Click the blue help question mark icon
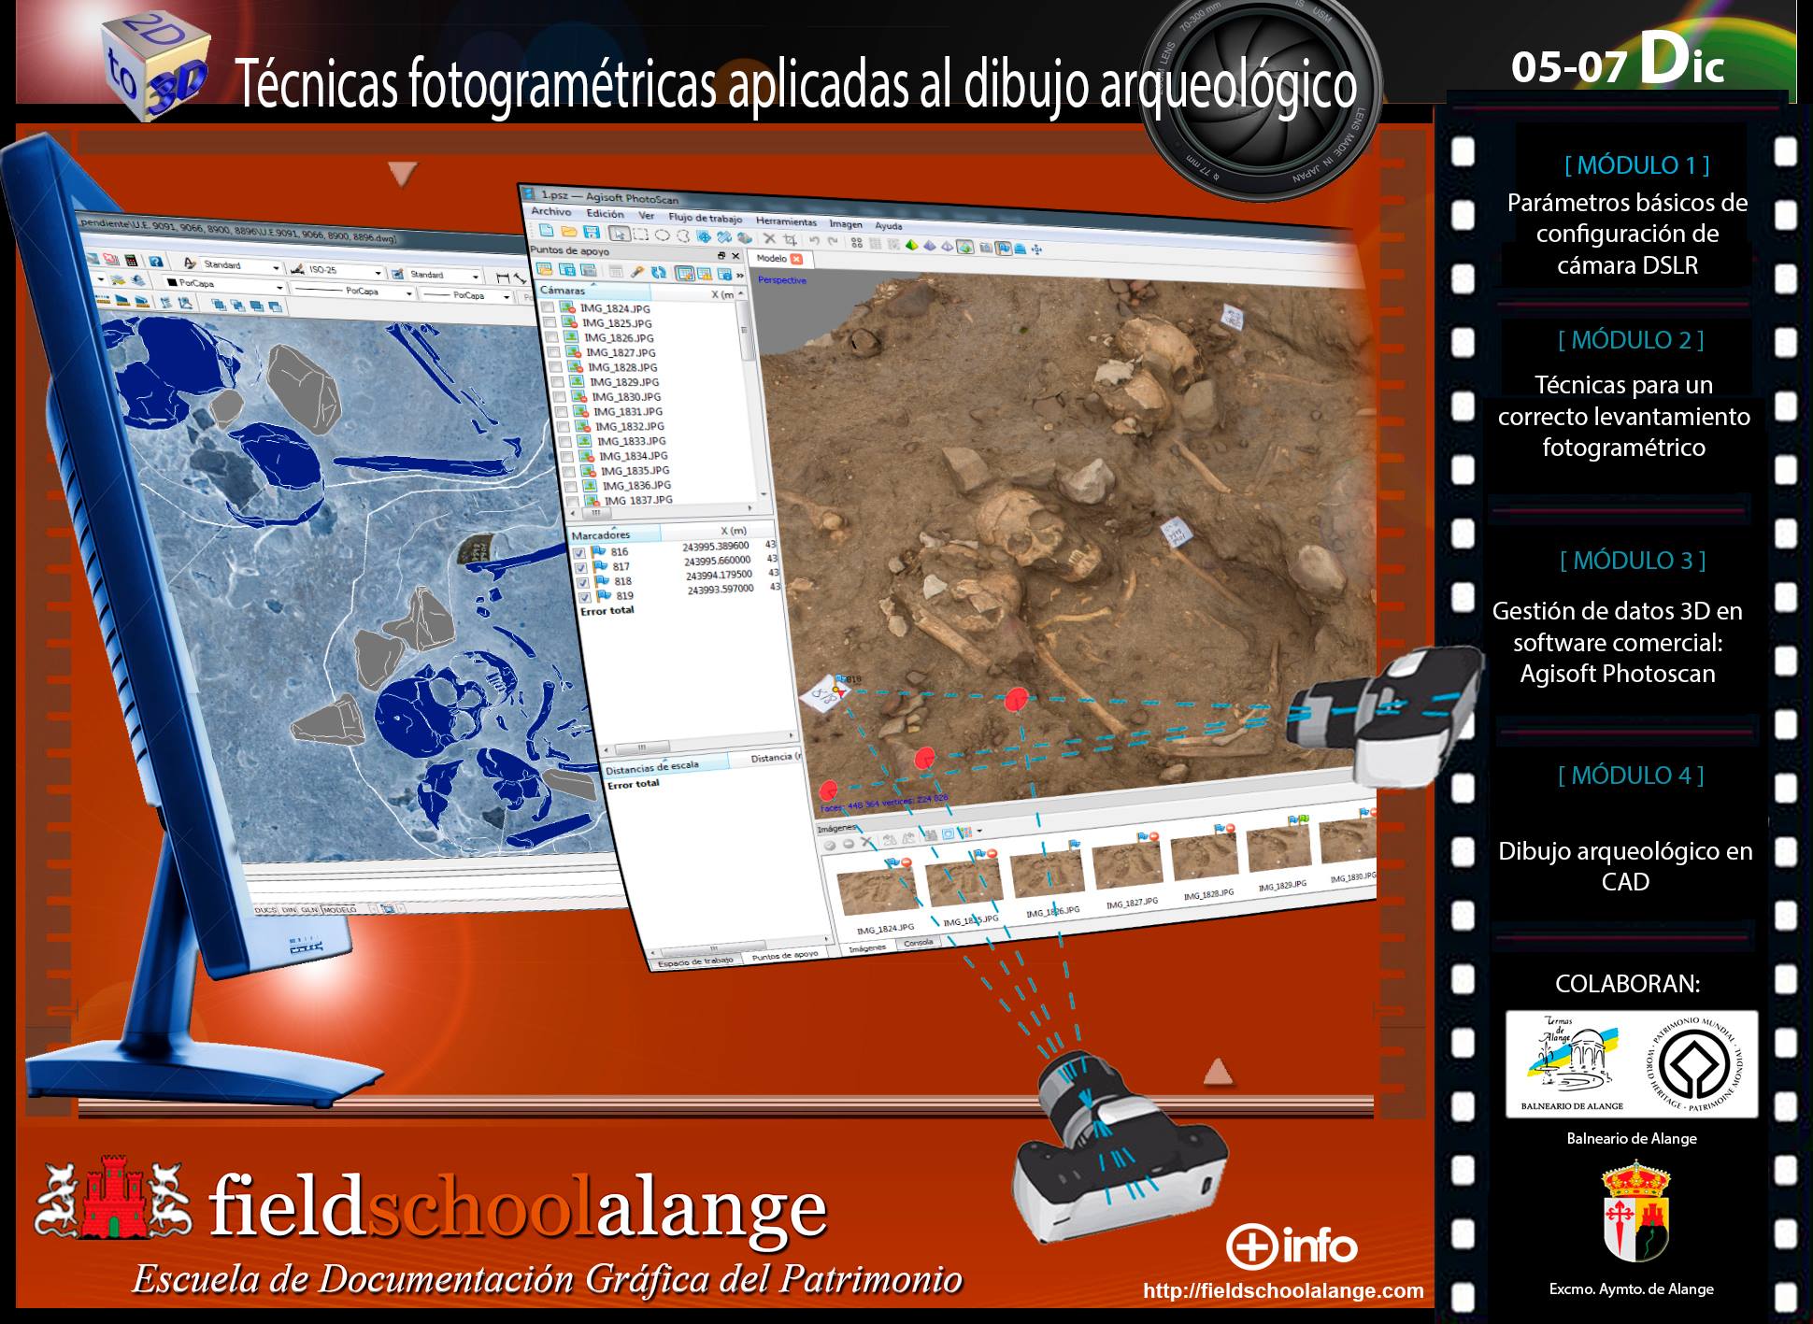The width and height of the screenshot is (1813, 1324). point(155,262)
